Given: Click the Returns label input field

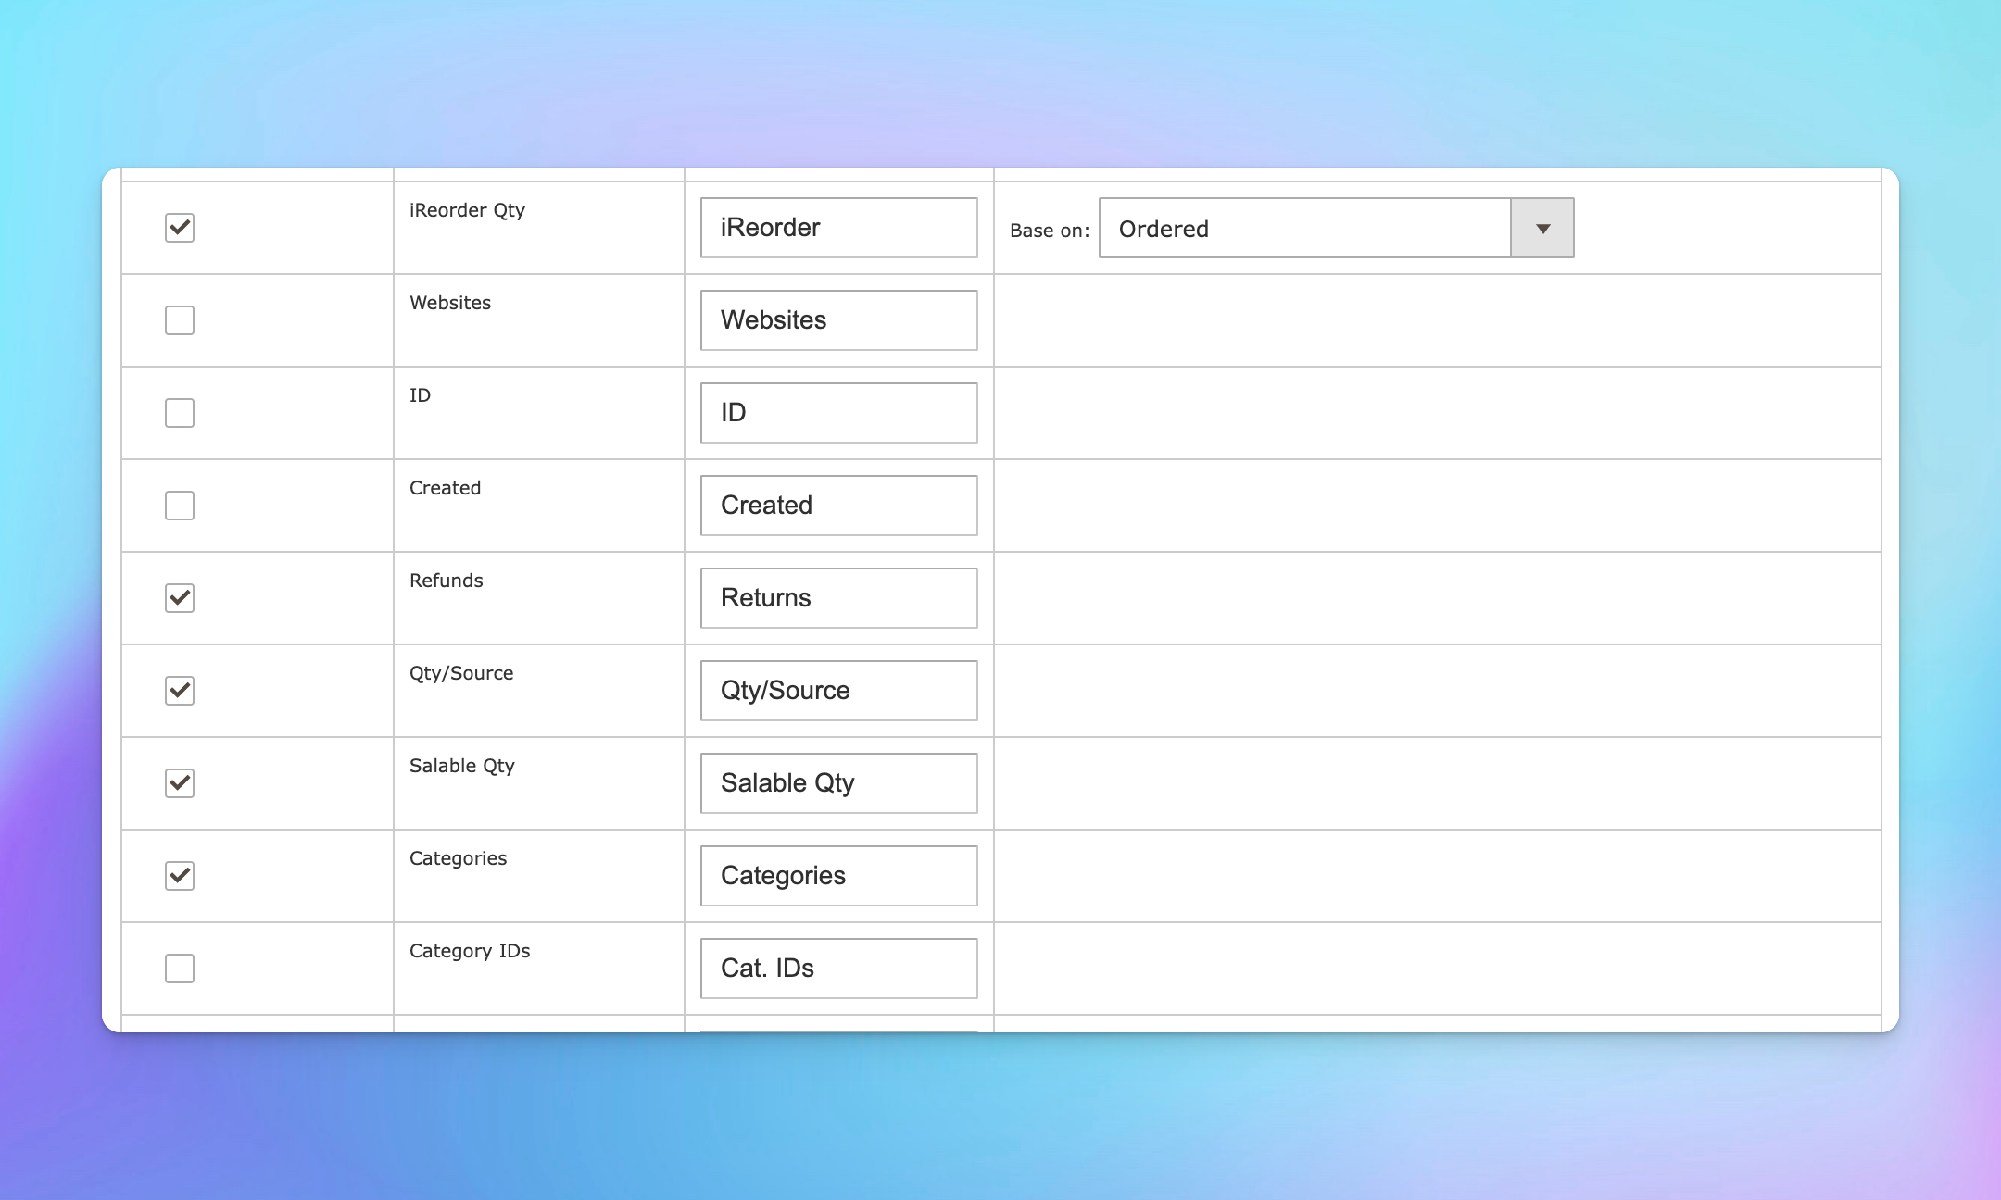Looking at the screenshot, I should [839, 597].
